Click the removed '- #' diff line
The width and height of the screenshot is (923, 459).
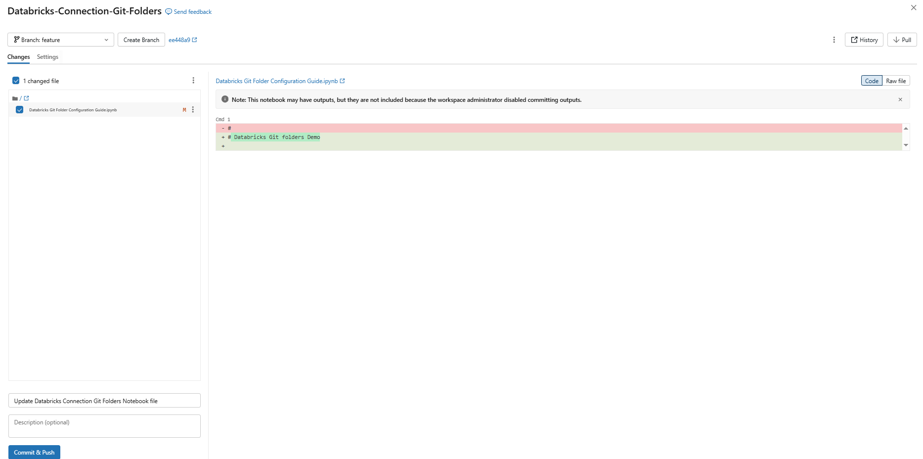(x=559, y=128)
